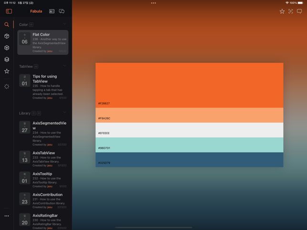The image size is (307, 230).
Task: Open the profile card icon beside Fabula
Action: click(x=52, y=11)
